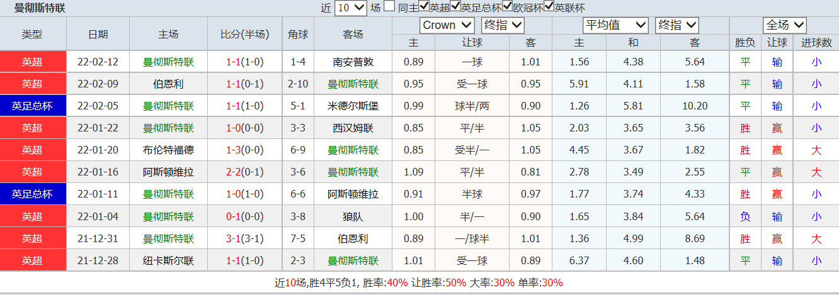Image resolution: width=839 pixels, height=295 pixels.
Task: Click away odds 10.20 in 米德尔斯堡 row
Action: click(x=695, y=106)
